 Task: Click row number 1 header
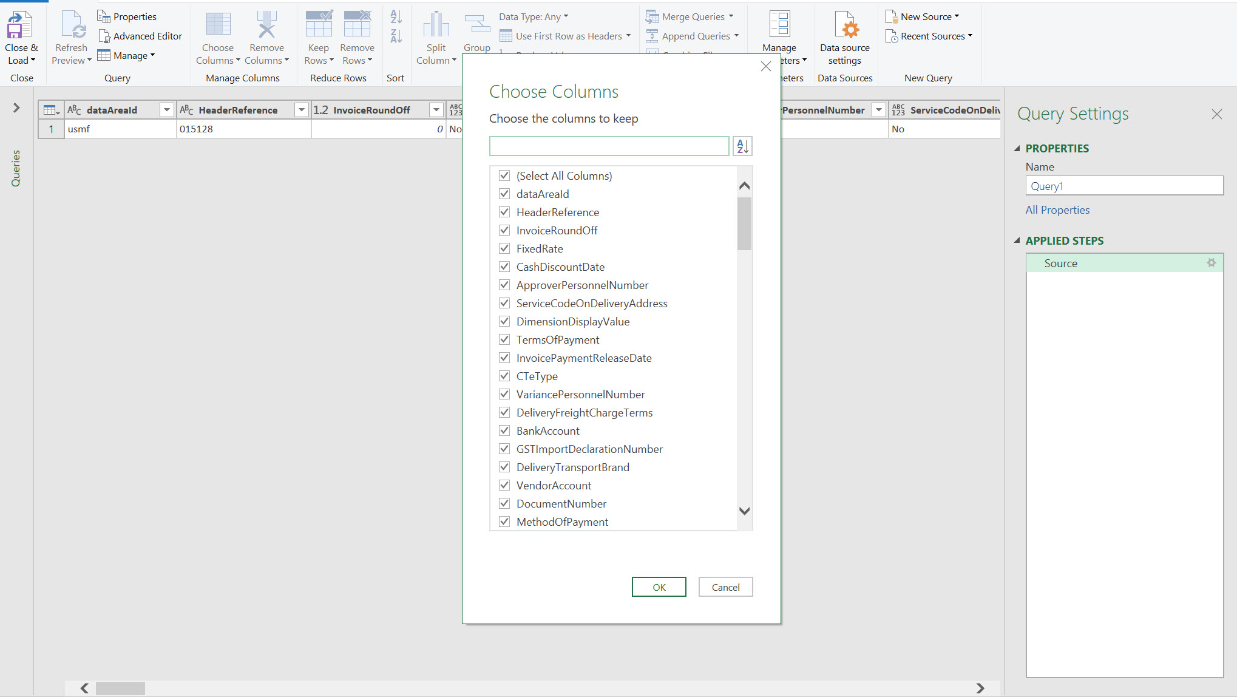tap(51, 129)
